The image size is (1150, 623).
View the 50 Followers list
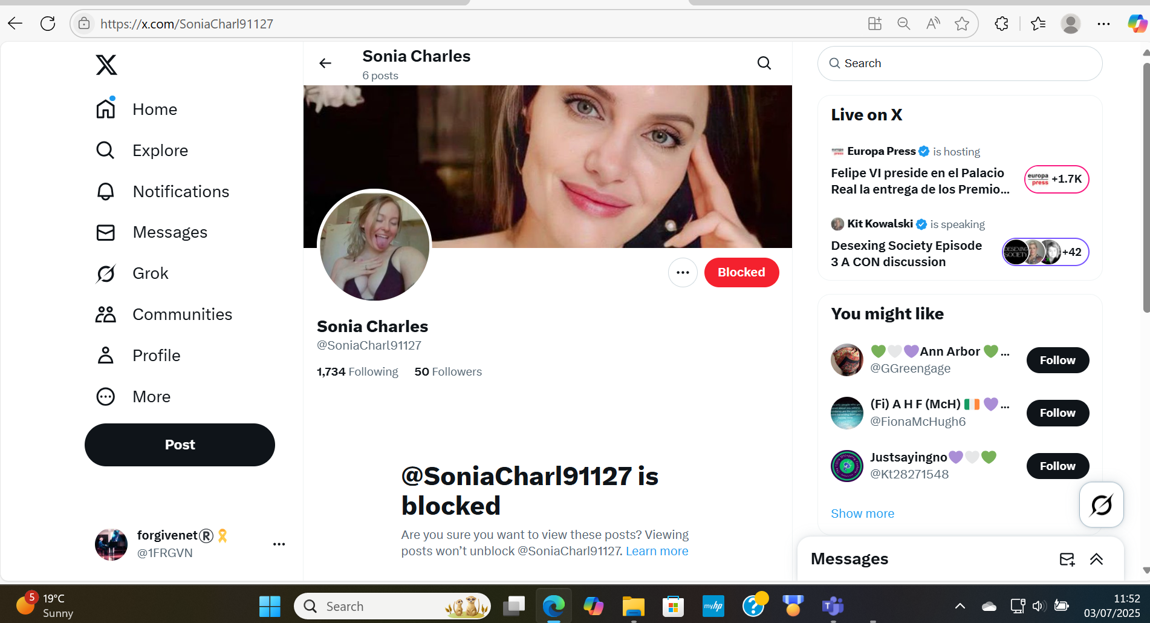click(448, 372)
